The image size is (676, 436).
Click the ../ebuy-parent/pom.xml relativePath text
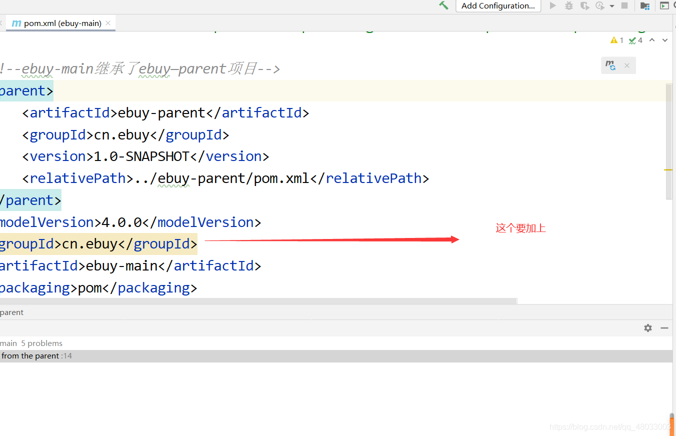(x=222, y=178)
